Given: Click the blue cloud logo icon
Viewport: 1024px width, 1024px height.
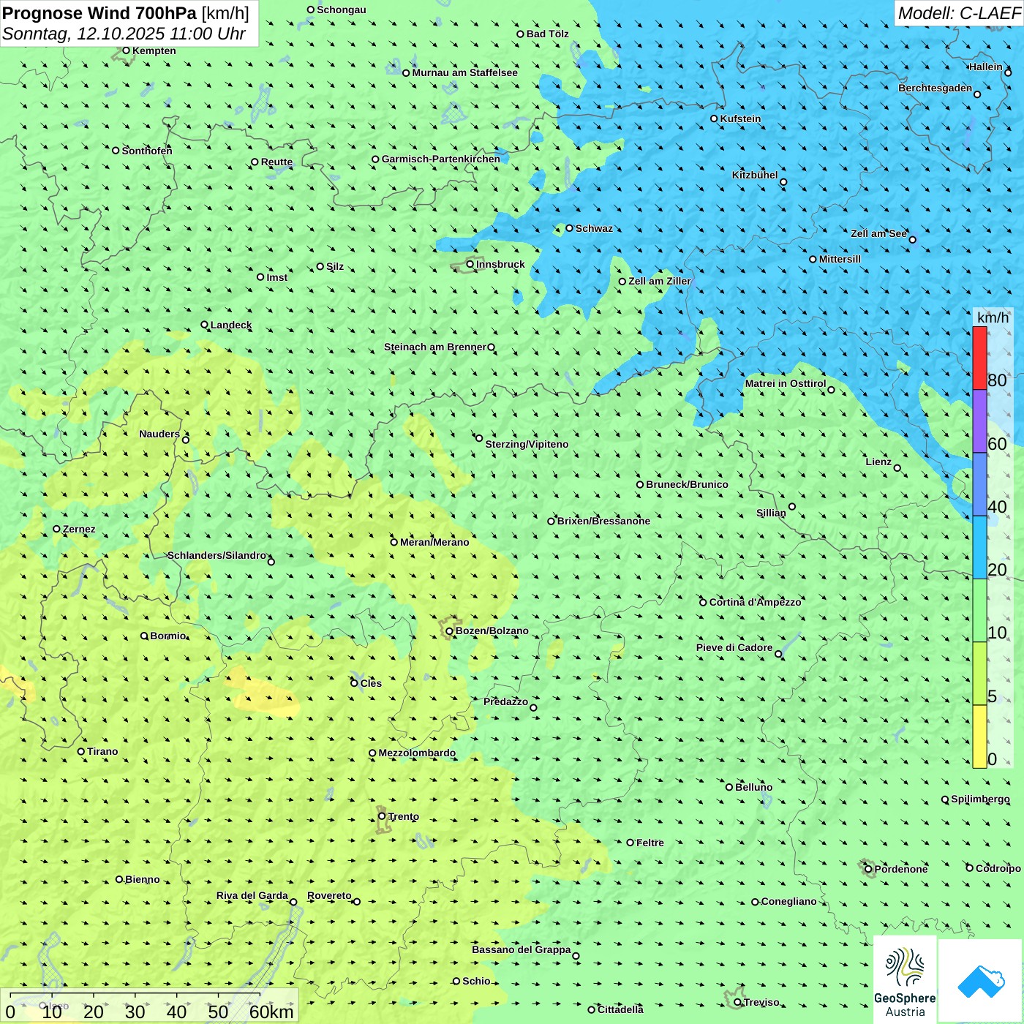Looking at the screenshot, I should pos(981,981).
